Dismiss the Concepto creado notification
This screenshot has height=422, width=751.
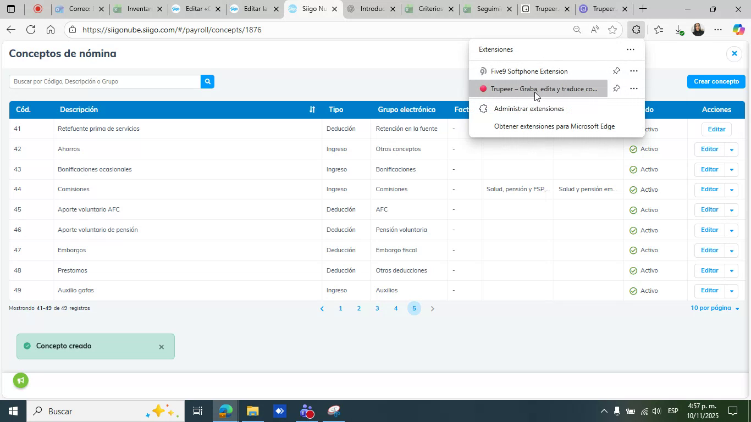point(161,347)
